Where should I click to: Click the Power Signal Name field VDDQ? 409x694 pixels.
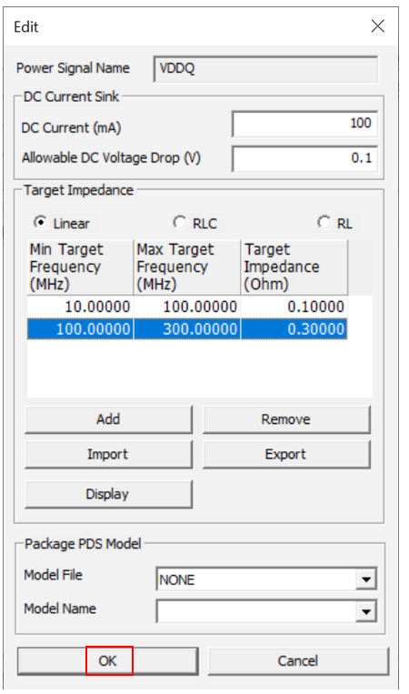click(265, 68)
